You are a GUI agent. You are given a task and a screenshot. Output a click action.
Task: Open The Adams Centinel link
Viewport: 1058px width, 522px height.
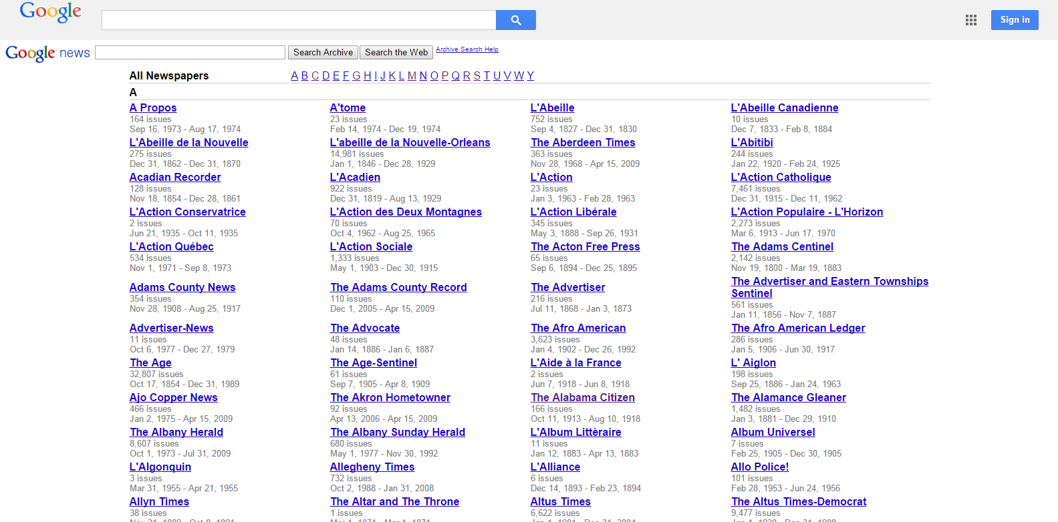point(782,246)
